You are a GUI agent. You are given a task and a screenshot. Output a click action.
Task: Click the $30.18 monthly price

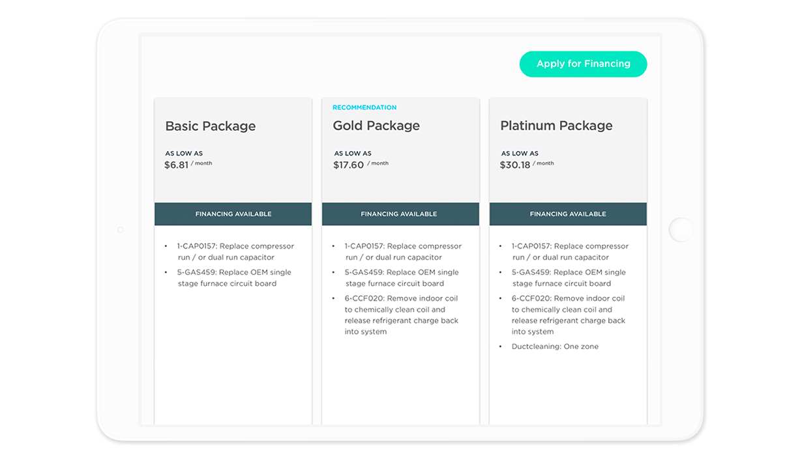[515, 165]
